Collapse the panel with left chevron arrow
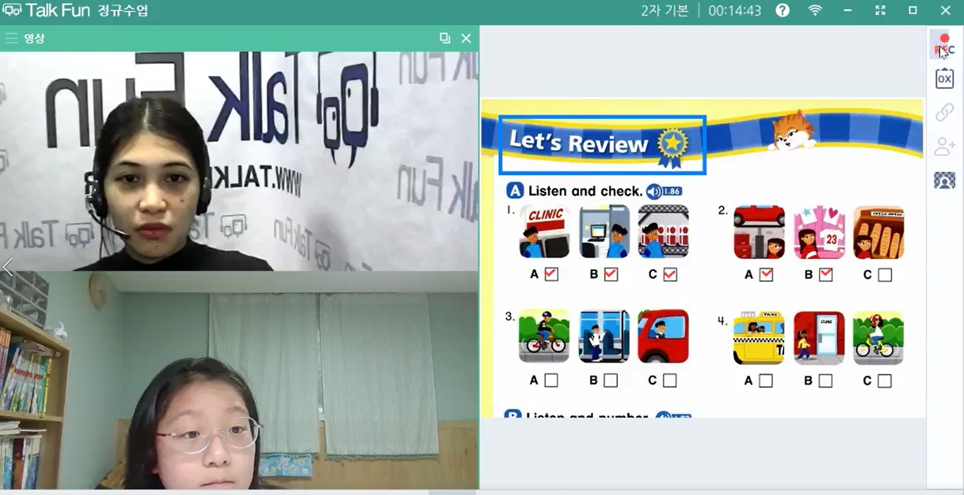The width and height of the screenshot is (964, 495). tap(8, 266)
